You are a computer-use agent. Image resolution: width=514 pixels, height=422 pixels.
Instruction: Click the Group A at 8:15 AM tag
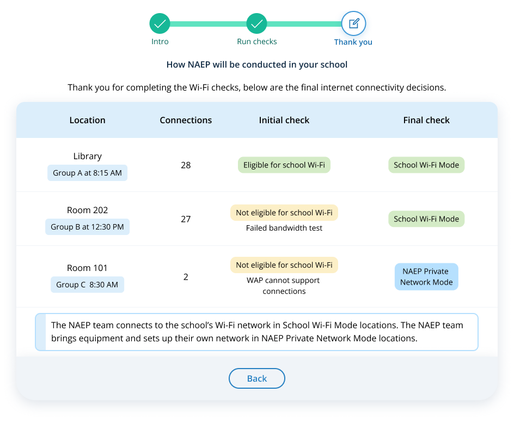point(88,173)
